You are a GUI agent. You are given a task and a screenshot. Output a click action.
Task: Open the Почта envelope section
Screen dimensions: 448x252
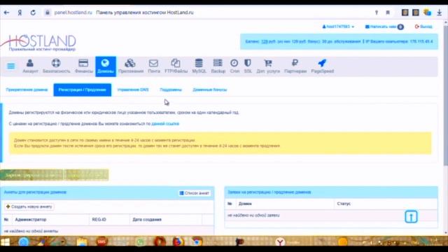coord(154,66)
